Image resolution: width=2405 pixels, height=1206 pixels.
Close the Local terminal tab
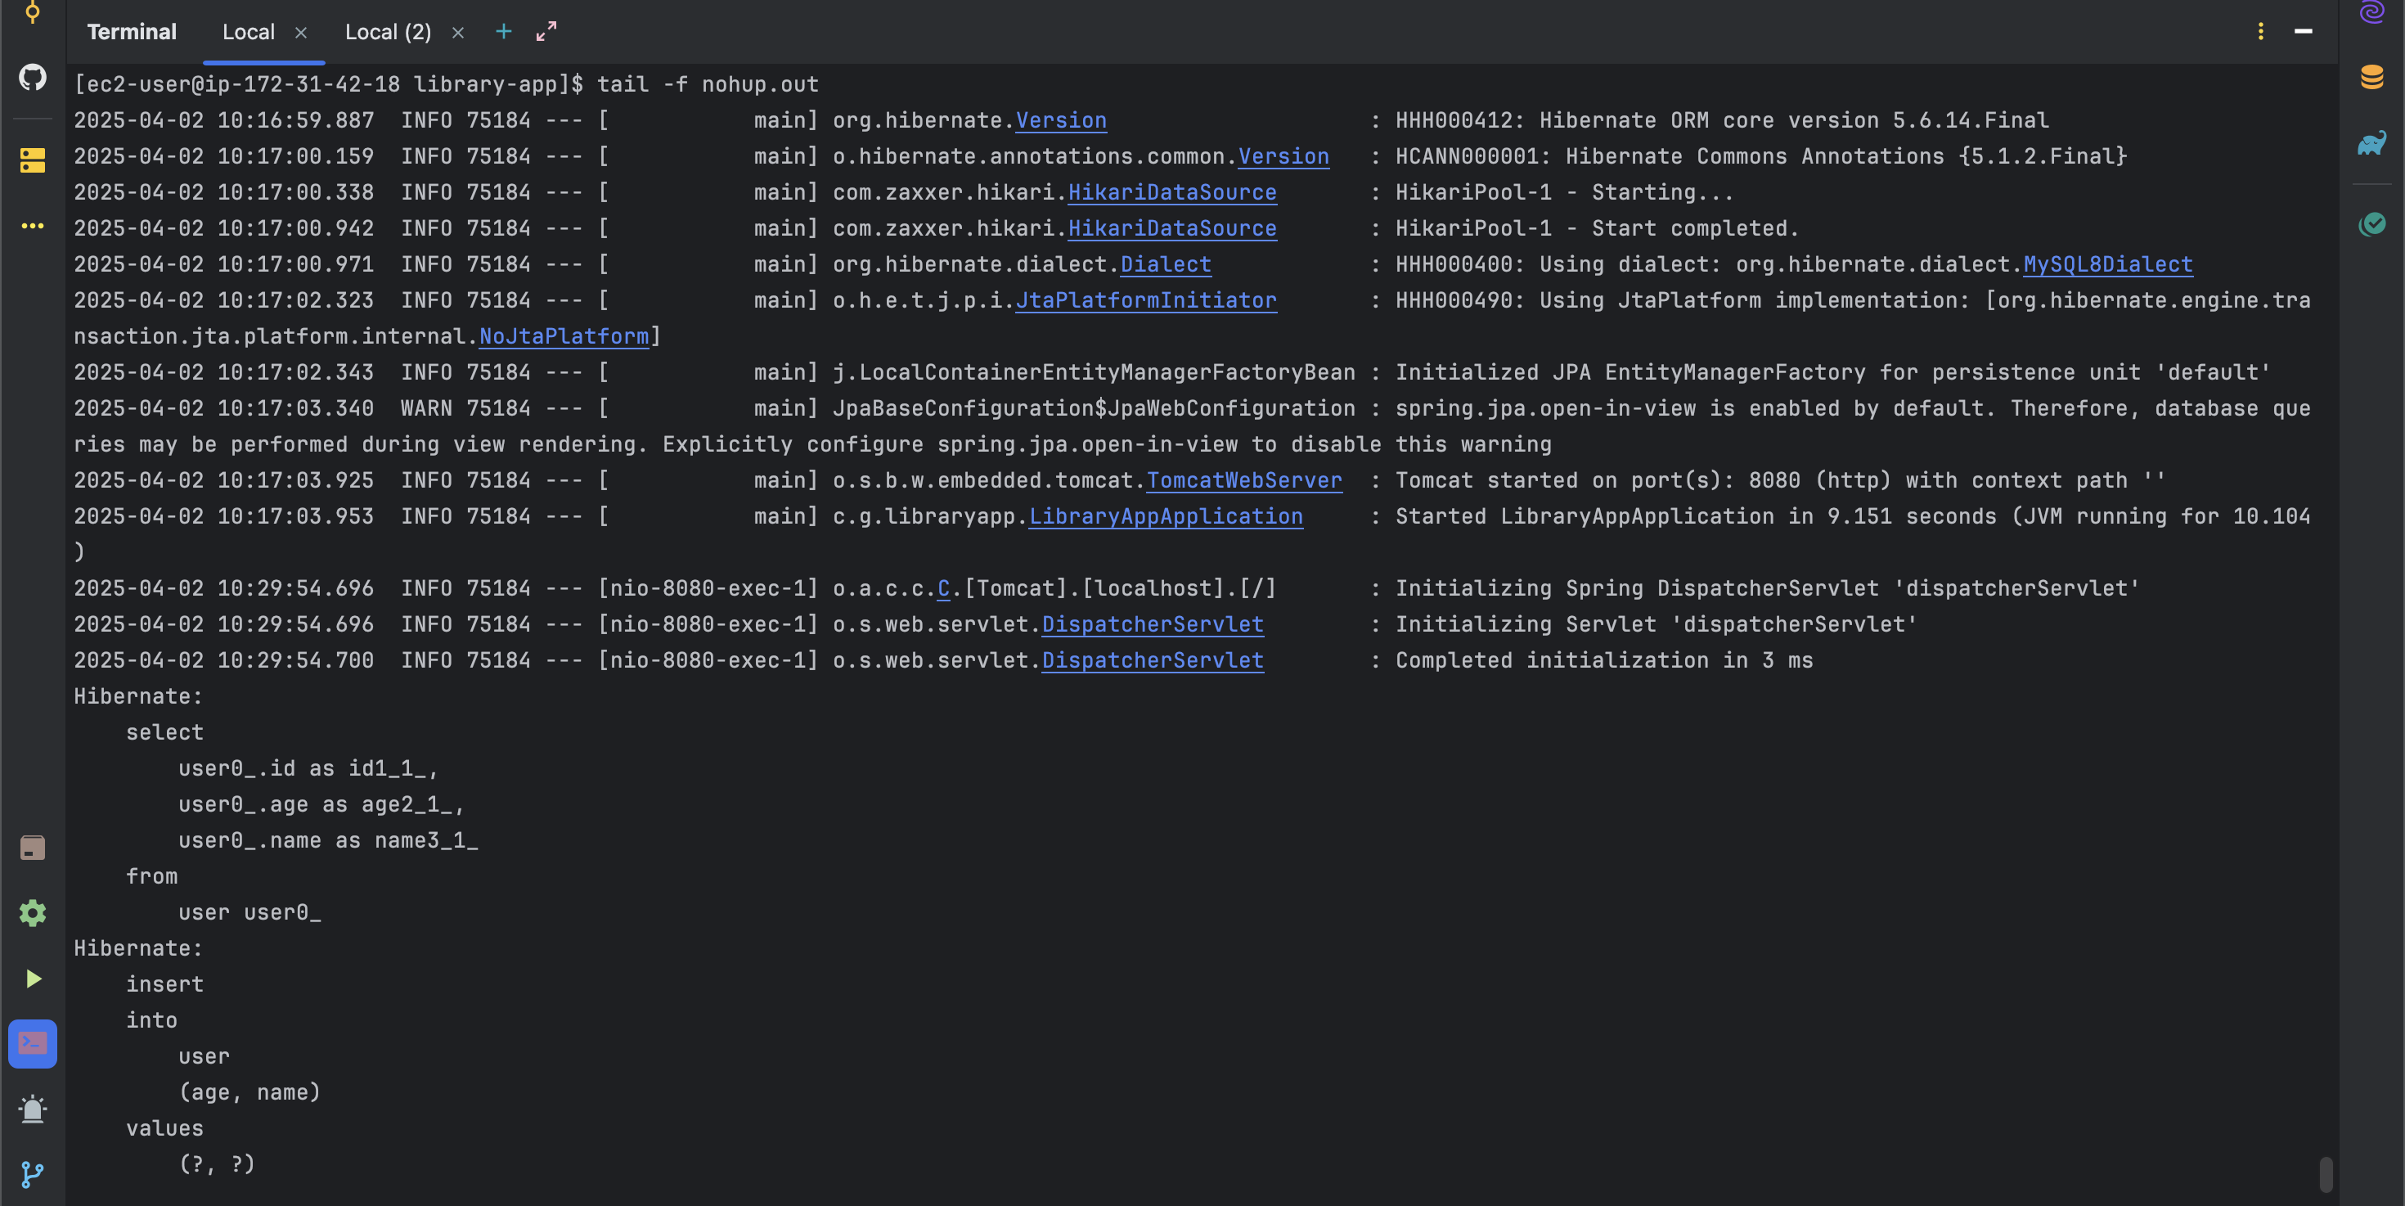[x=301, y=33]
